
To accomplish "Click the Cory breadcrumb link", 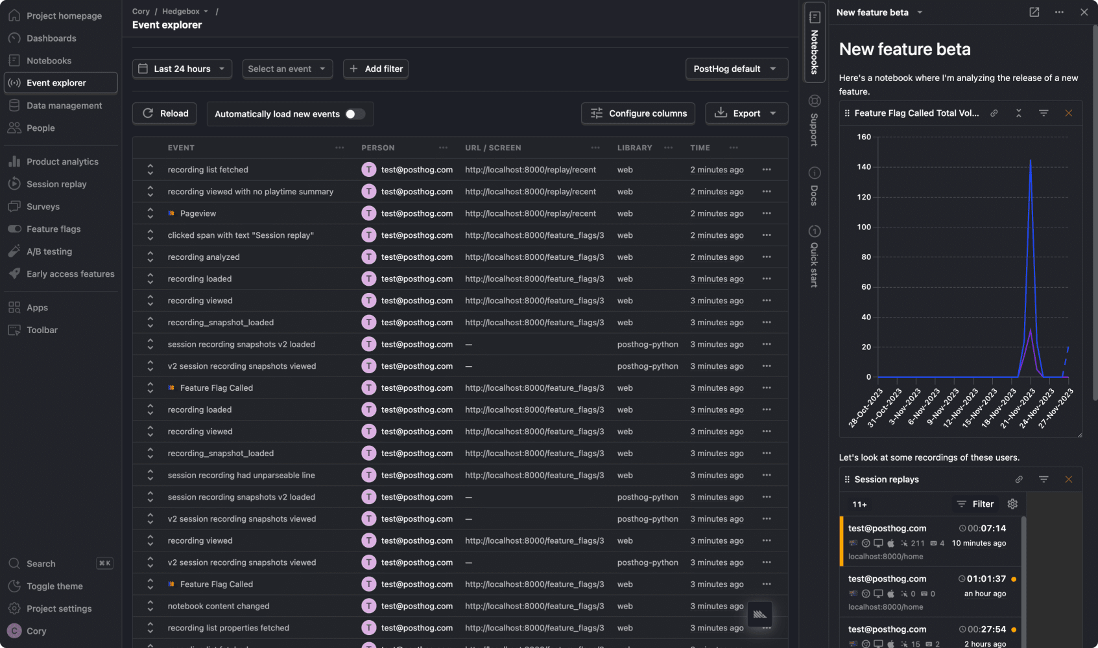I will point(141,11).
